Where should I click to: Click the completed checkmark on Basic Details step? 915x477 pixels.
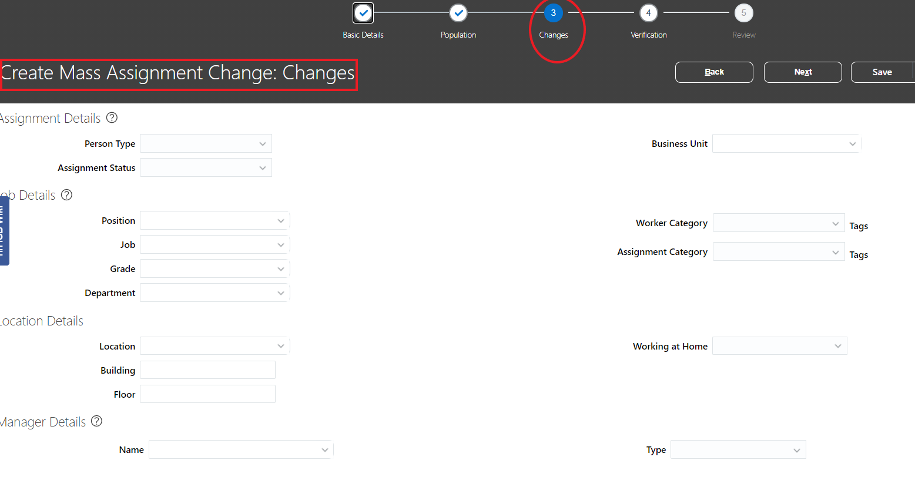point(363,12)
